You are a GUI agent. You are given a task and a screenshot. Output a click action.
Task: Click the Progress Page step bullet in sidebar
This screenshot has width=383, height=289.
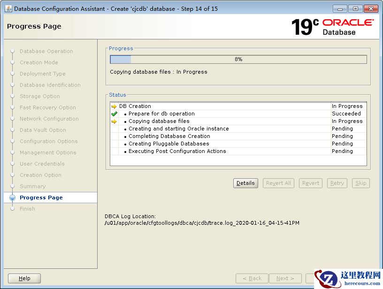tap(12, 198)
